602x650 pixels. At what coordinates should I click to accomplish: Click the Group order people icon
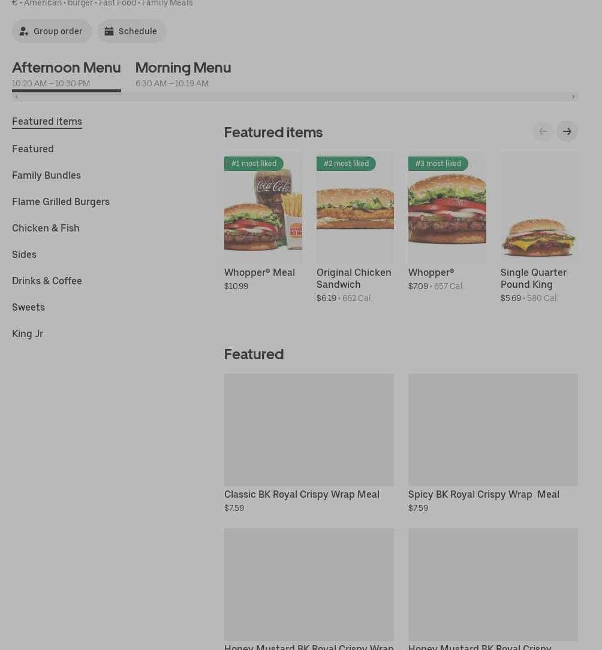(24, 31)
